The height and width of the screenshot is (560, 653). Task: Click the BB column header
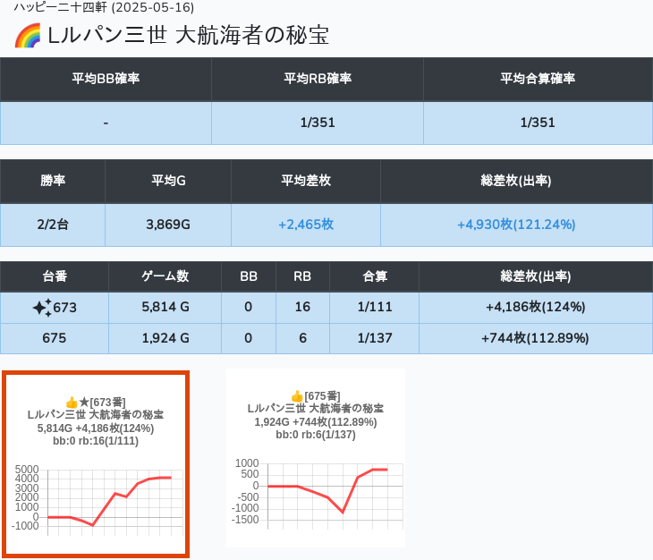pos(249,276)
